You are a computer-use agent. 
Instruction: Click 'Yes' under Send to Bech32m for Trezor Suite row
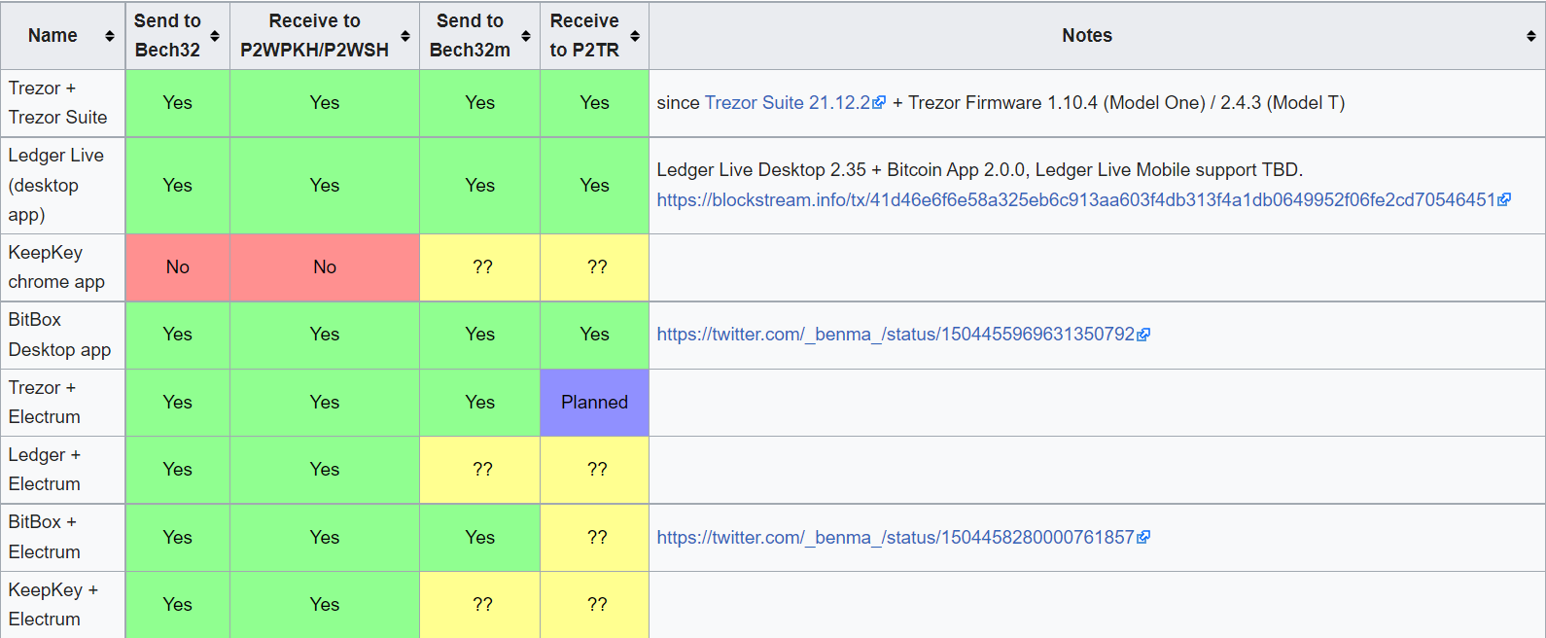pos(479,102)
